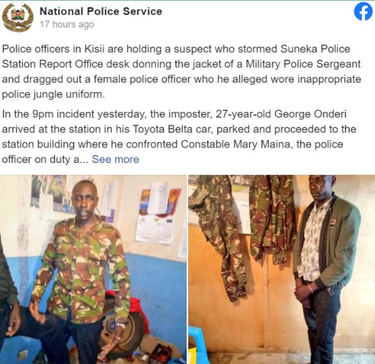The width and height of the screenshot is (375, 364).
Task: Click the blue plastic stool in right photo
Action: [196, 344]
